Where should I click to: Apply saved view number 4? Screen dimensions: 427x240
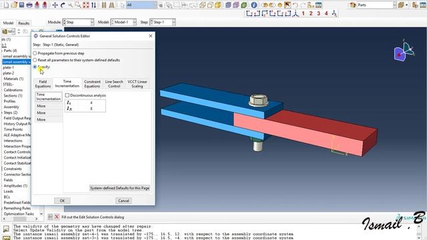[326, 13]
